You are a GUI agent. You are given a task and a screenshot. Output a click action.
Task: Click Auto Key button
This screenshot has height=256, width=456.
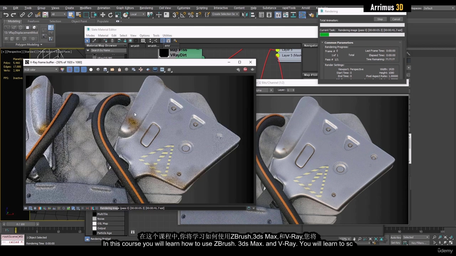pos(396,237)
